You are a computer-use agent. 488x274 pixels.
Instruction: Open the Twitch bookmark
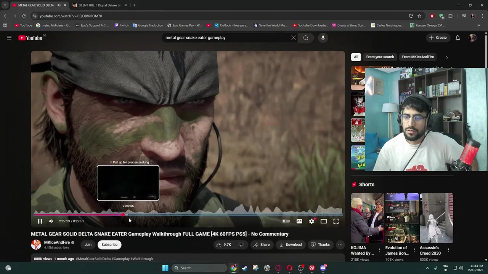click(x=122, y=25)
